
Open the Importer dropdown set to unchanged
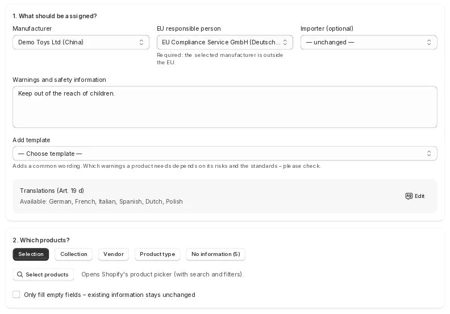pyautogui.click(x=369, y=42)
